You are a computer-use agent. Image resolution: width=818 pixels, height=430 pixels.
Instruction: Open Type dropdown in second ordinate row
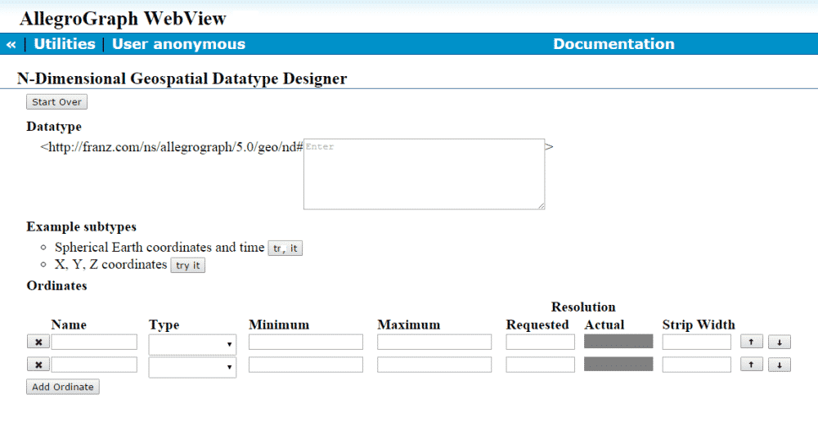tap(192, 367)
